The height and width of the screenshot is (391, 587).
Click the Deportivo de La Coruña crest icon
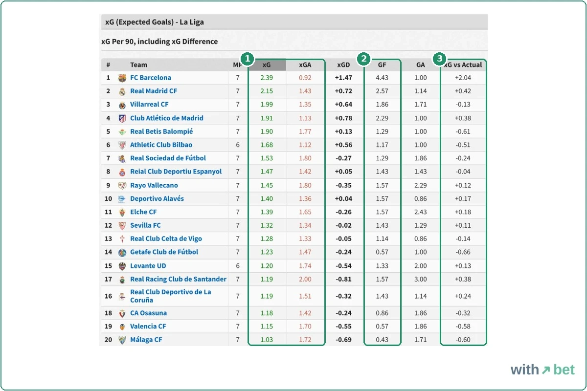(x=122, y=296)
